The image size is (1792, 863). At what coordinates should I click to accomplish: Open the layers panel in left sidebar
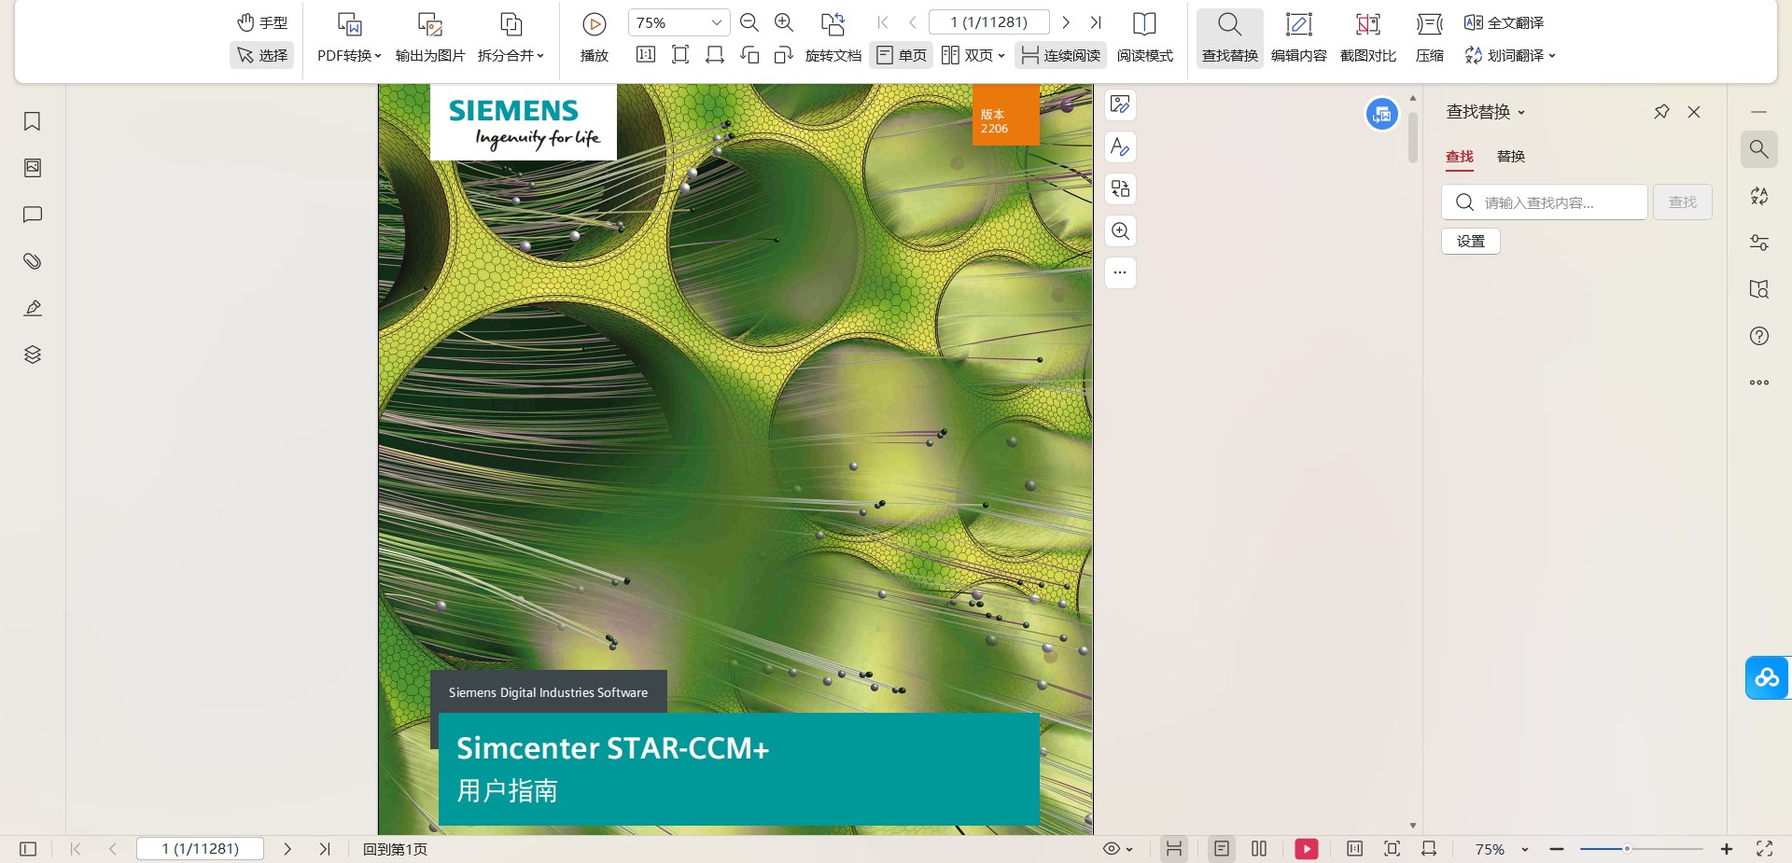(33, 355)
